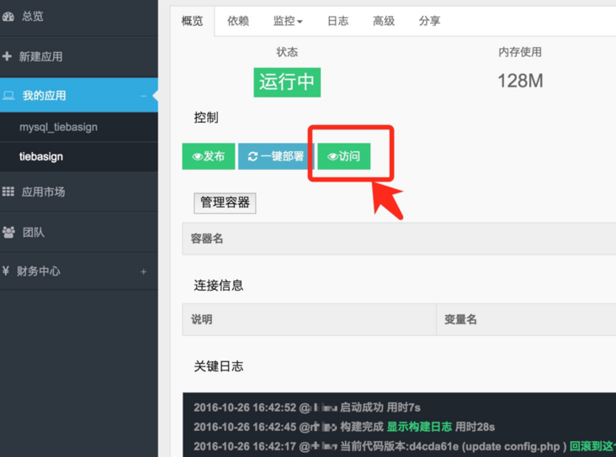Click the 一键部署 button
Image resolution: width=616 pixels, height=457 pixels.
[276, 156]
